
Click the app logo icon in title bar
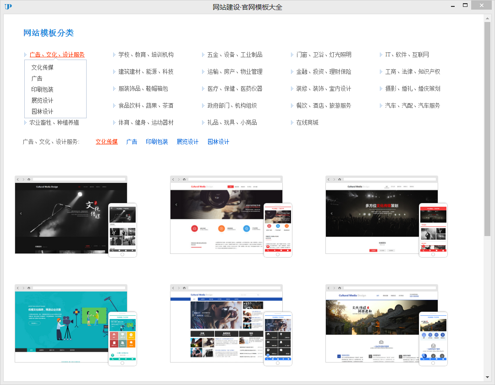(x=8, y=6)
